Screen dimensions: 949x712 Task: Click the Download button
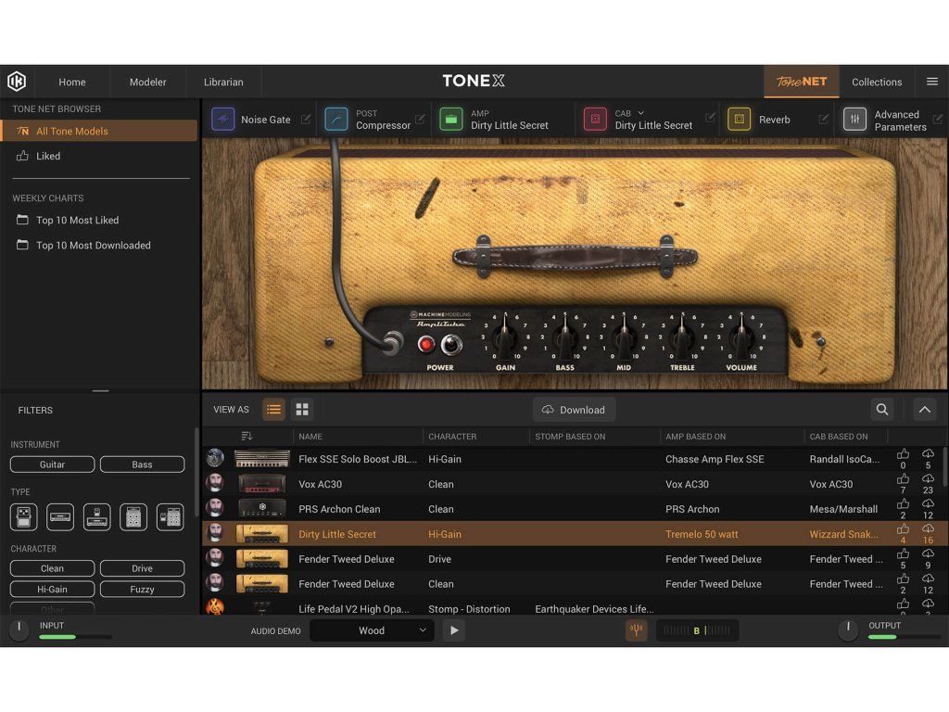(x=574, y=410)
